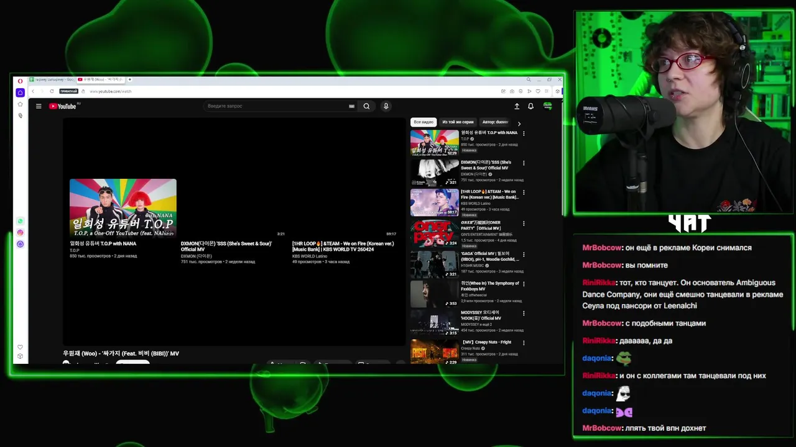796x447 pixels.
Task: Open 'GAGA' Official MV sidebar title
Action: [489, 256]
